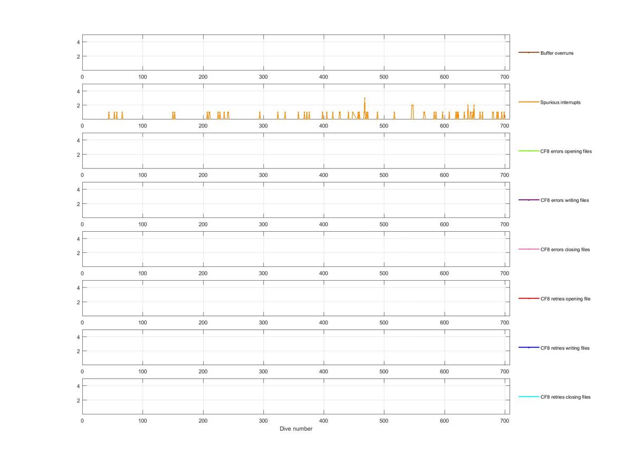Click the CF8 retries writing files legend label
Viewport: 633px width, 466px height.
tap(565, 348)
